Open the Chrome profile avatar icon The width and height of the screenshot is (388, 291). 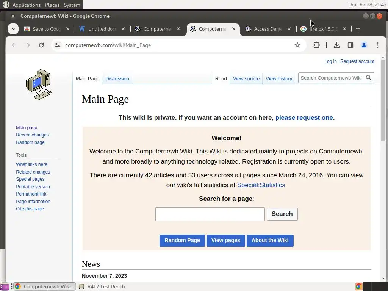(x=364, y=45)
